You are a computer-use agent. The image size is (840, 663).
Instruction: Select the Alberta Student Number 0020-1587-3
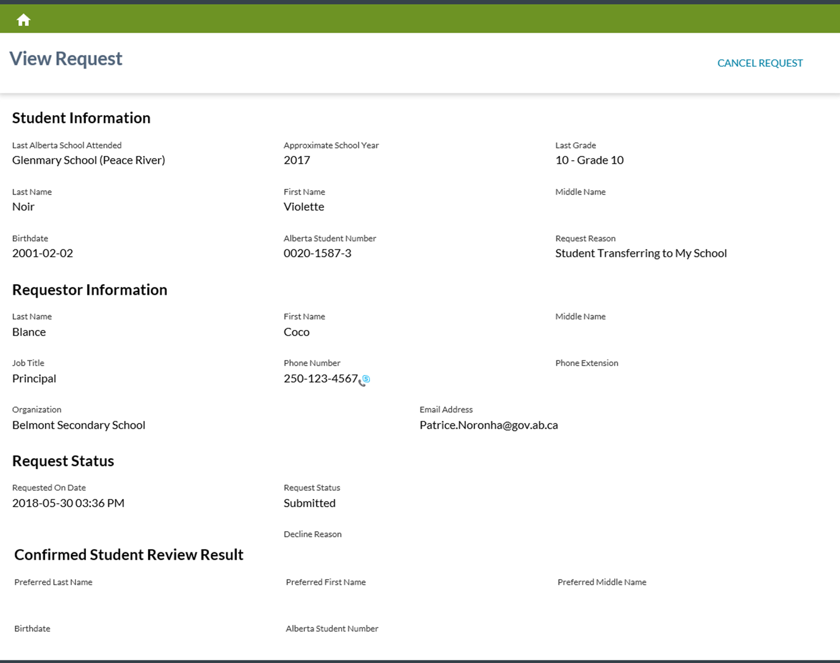click(318, 253)
